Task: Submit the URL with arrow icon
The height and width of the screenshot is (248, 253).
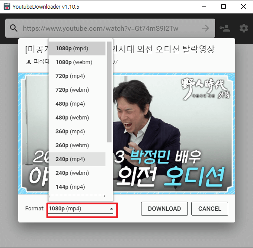Action: (x=205, y=28)
